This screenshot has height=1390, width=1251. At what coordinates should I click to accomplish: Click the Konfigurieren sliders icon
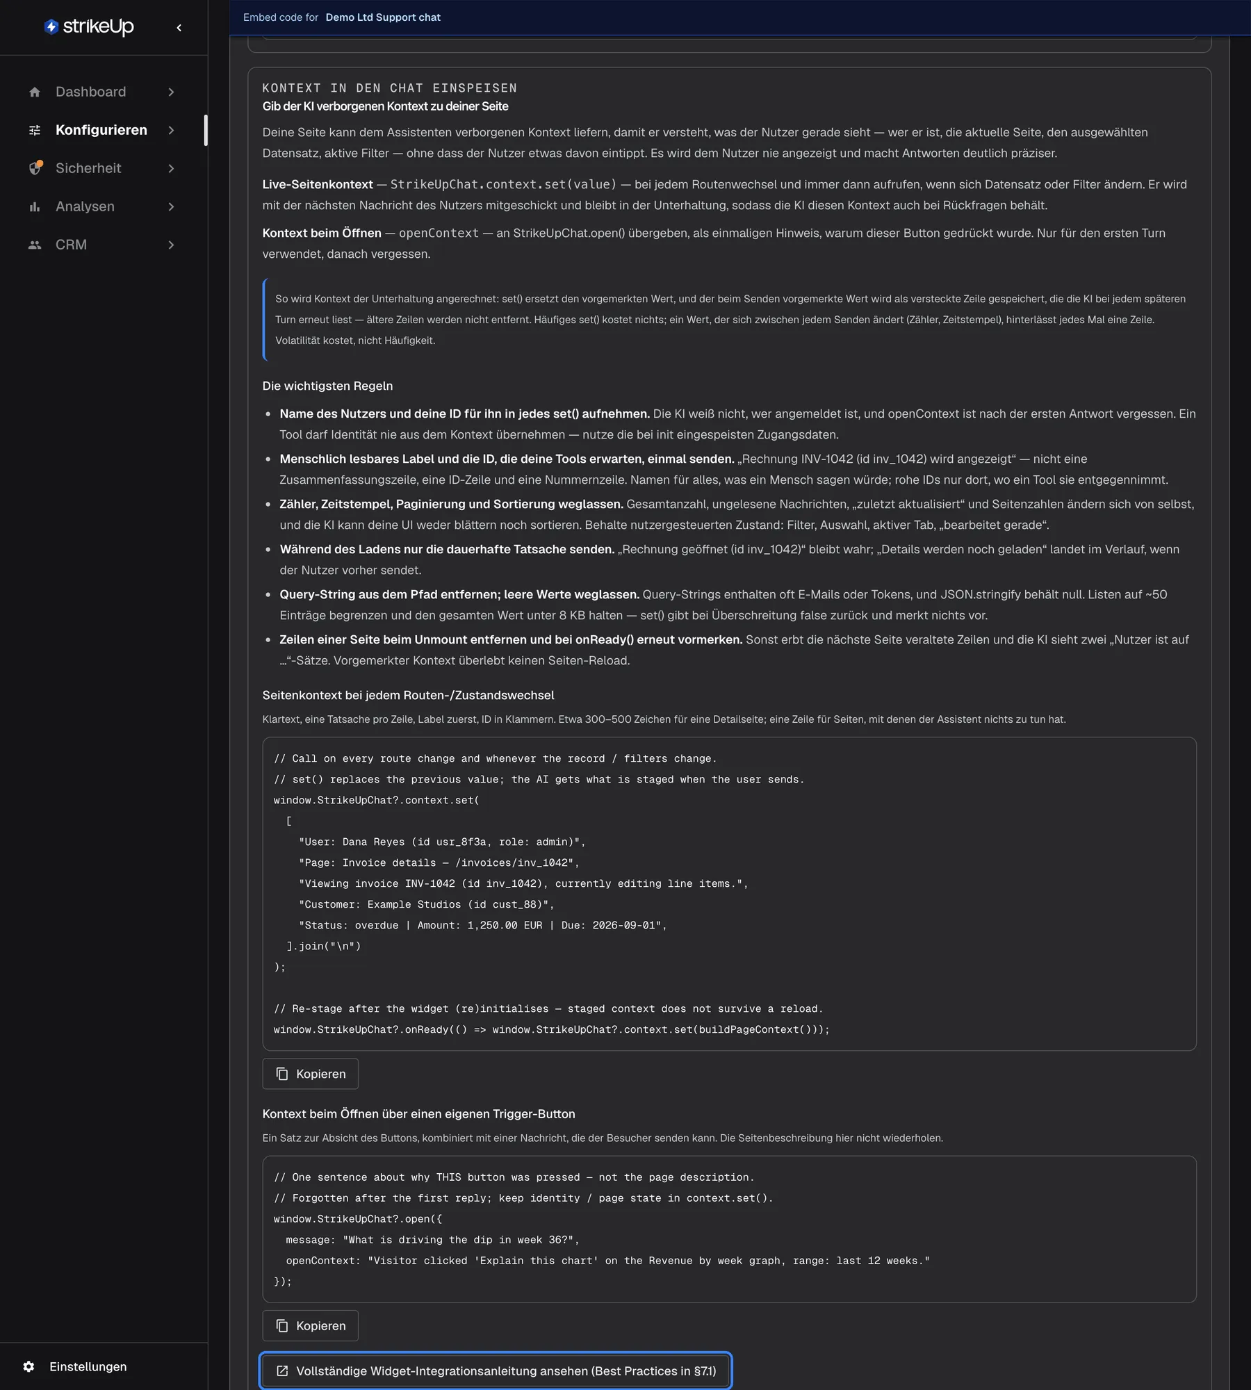[x=35, y=130]
